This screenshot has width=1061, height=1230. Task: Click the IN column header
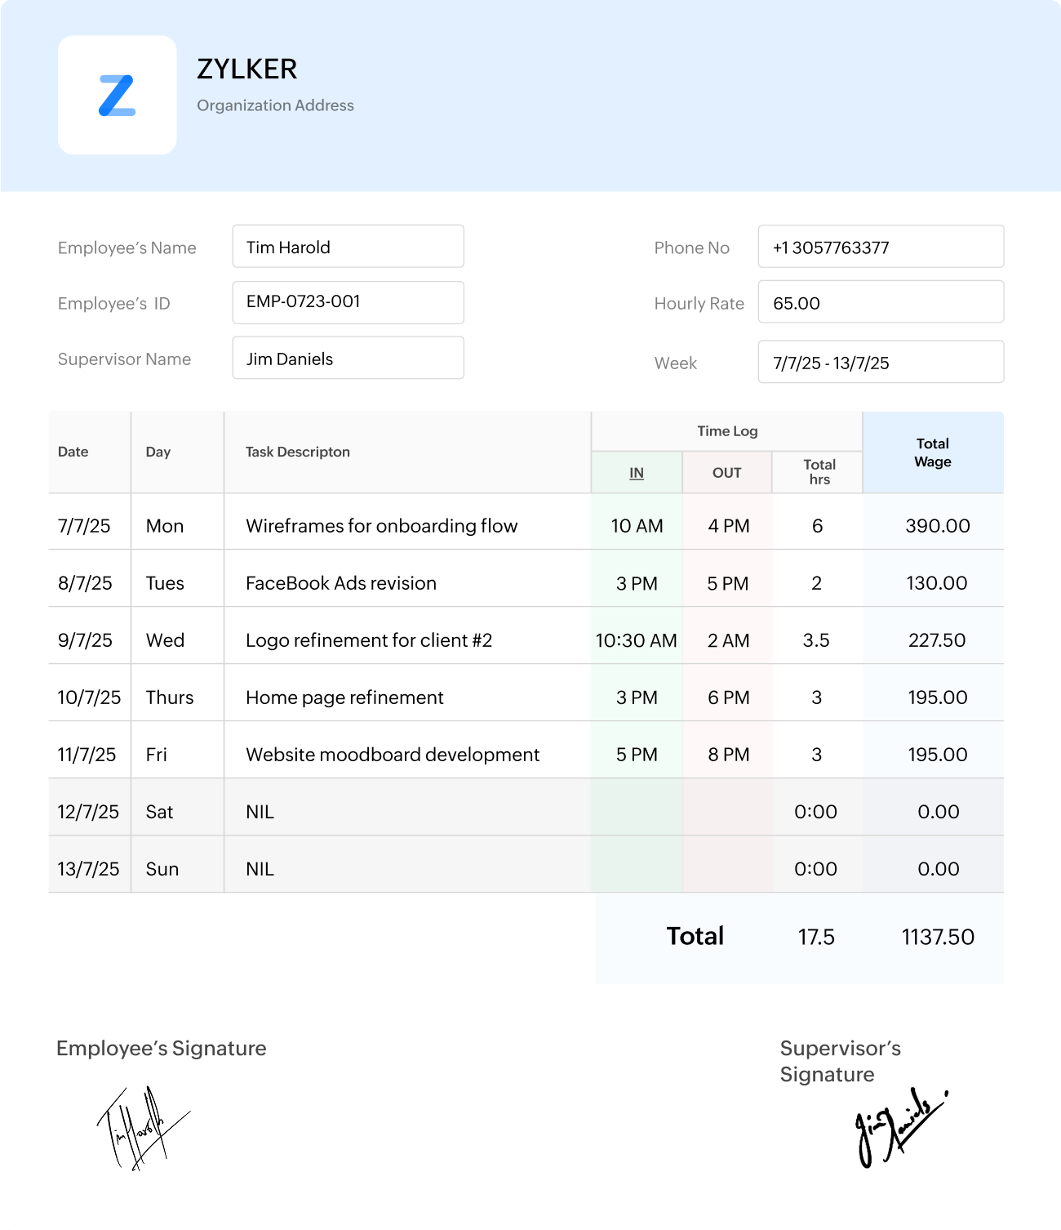(x=636, y=472)
